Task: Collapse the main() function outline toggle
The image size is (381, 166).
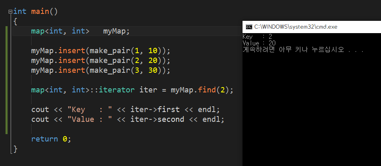Action: [10, 11]
